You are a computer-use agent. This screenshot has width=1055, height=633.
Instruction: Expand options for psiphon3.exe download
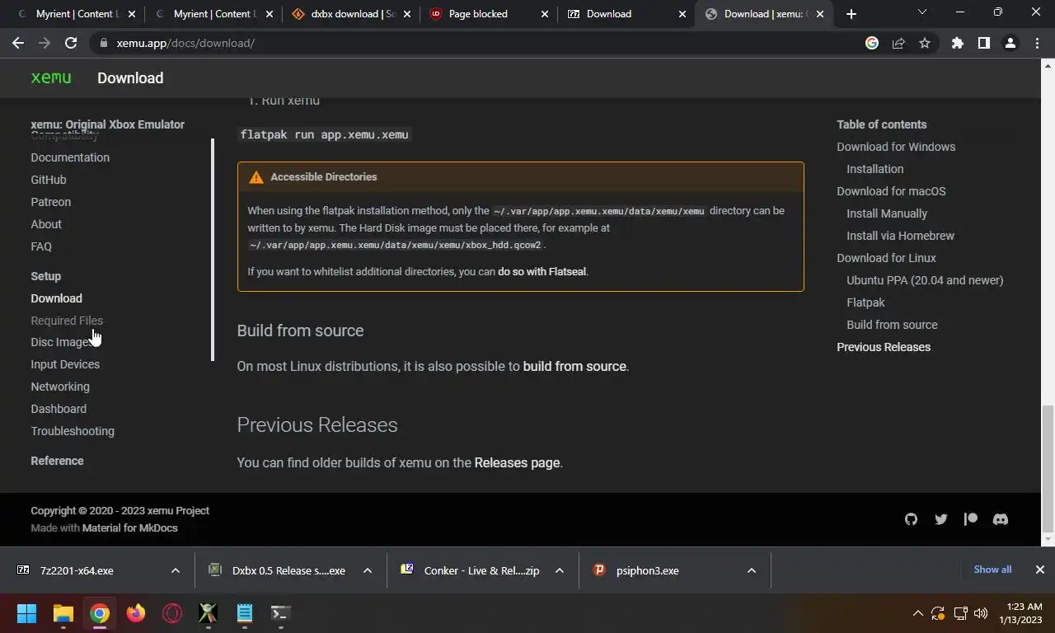[752, 570]
